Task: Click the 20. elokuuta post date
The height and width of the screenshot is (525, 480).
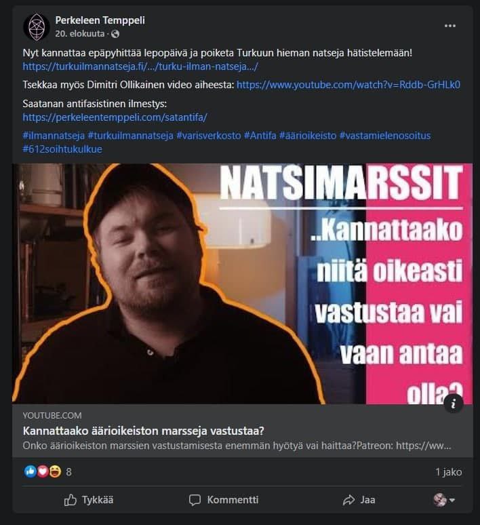Action: click(80, 34)
